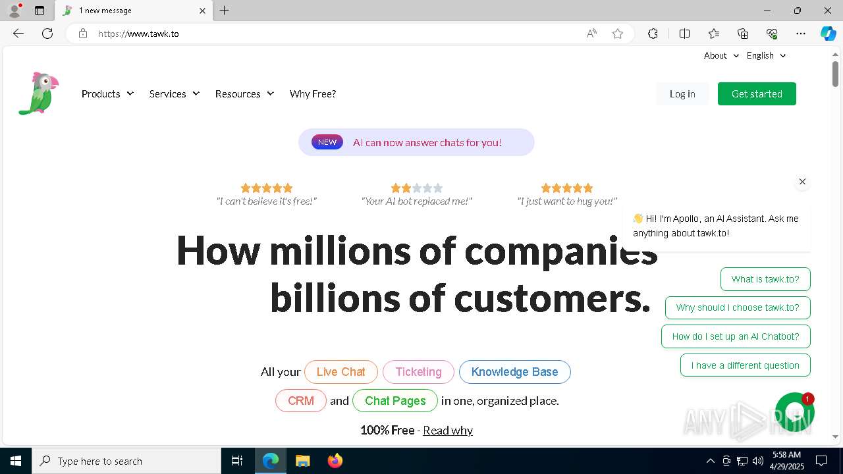
Task: Click the taskbar search box
Action: coord(126,461)
